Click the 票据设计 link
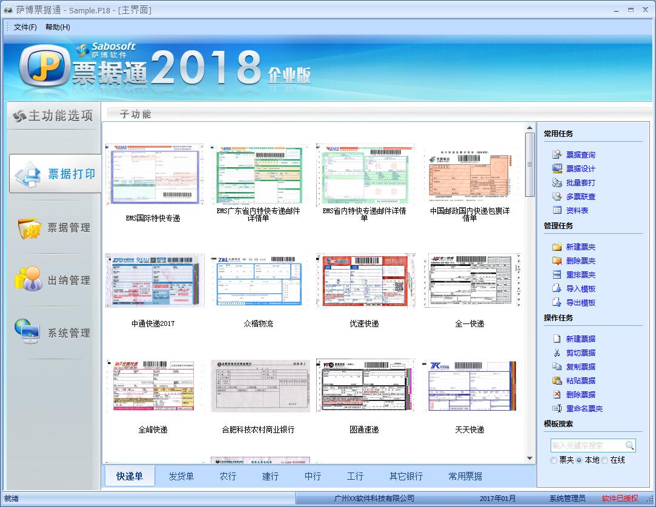This screenshot has height=507, width=656. click(581, 168)
